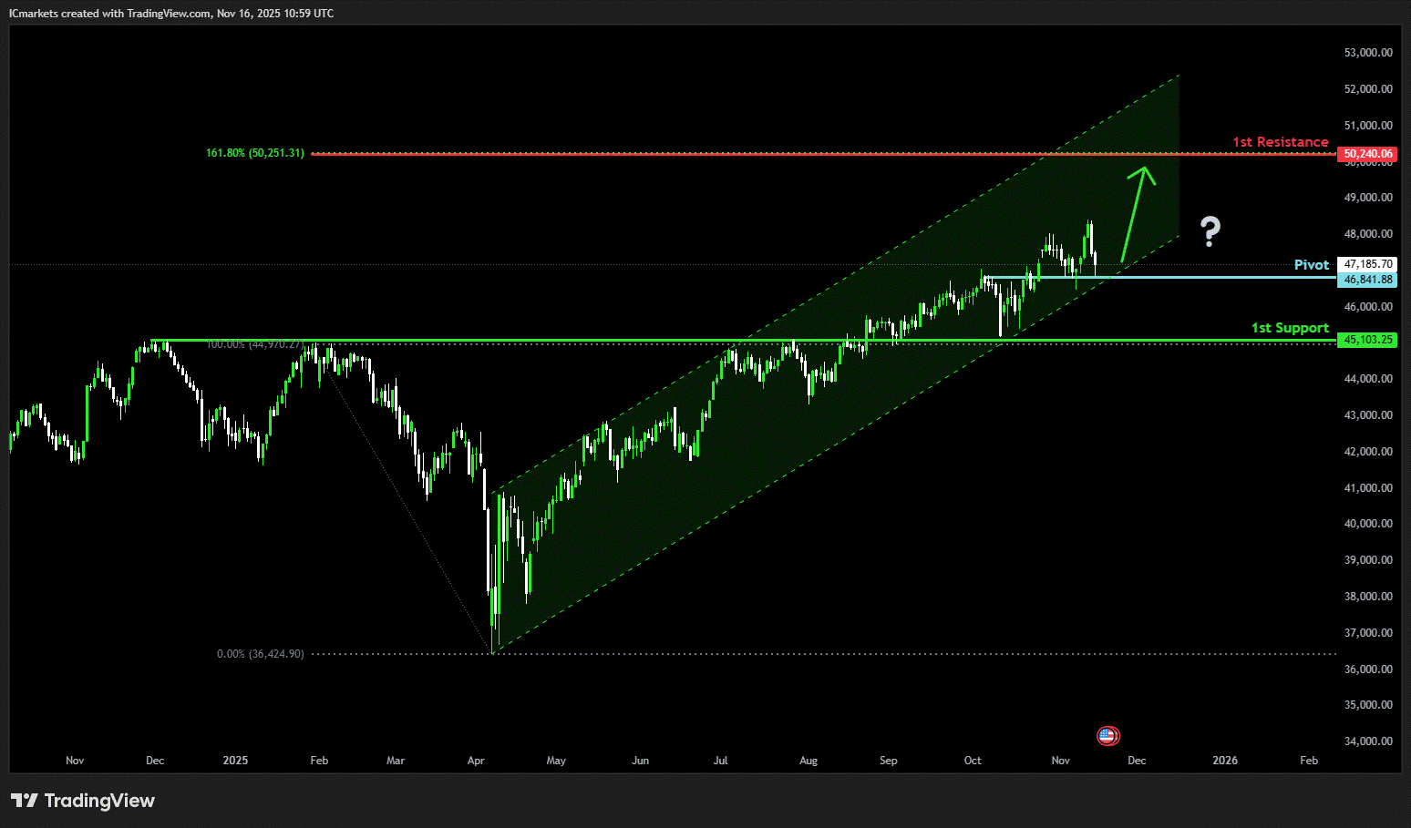Image resolution: width=1411 pixels, height=828 pixels.
Task: Click the current price label 47,185.70
Action: (1367, 264)
